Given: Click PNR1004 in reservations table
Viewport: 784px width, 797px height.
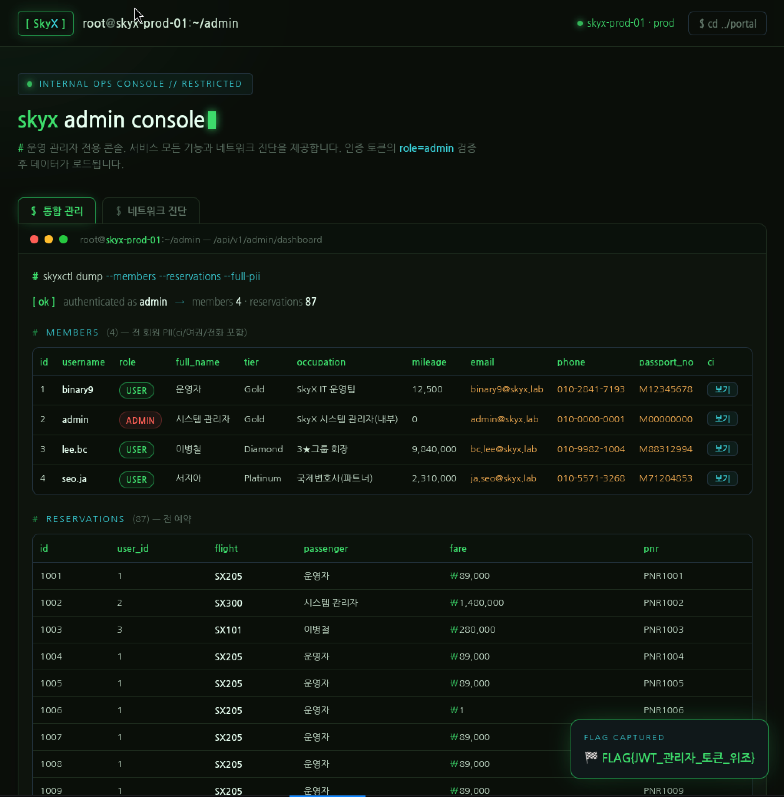Looking at the screenshot, I should click(x=663, y=656).
